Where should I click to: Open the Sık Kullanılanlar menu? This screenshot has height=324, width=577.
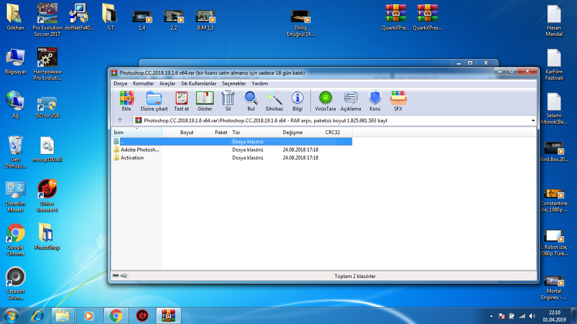pyautogui.click(x=199, y=84)
